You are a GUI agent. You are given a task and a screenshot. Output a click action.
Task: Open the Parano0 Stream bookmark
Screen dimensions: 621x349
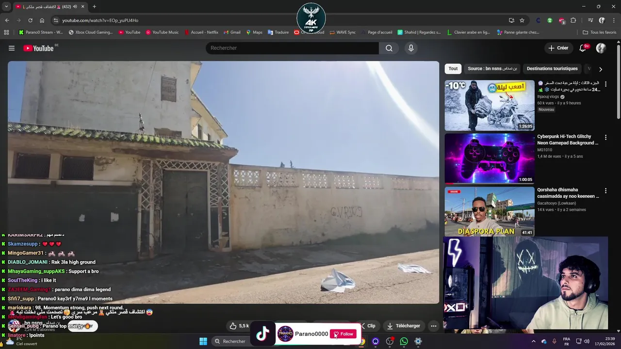point(41,32)
